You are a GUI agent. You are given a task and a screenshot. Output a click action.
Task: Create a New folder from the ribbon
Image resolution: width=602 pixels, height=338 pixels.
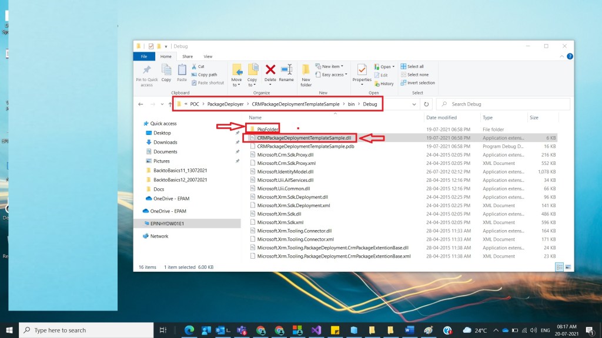(306, 73)
